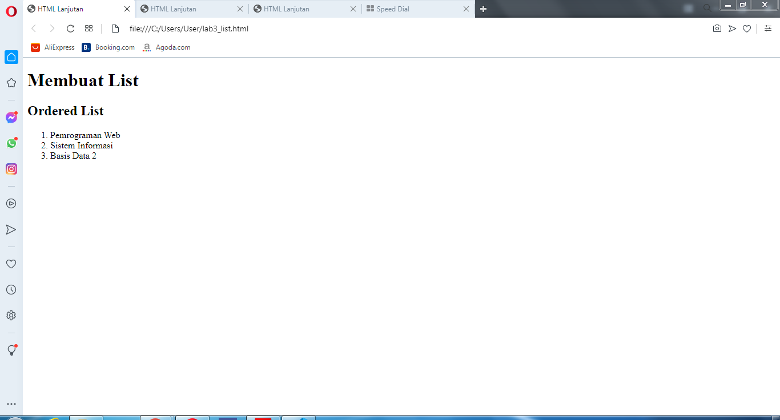Viewport: 780px width, 420px height.
Task: Open the AliExpress bookmark
Action: (52, 47)
